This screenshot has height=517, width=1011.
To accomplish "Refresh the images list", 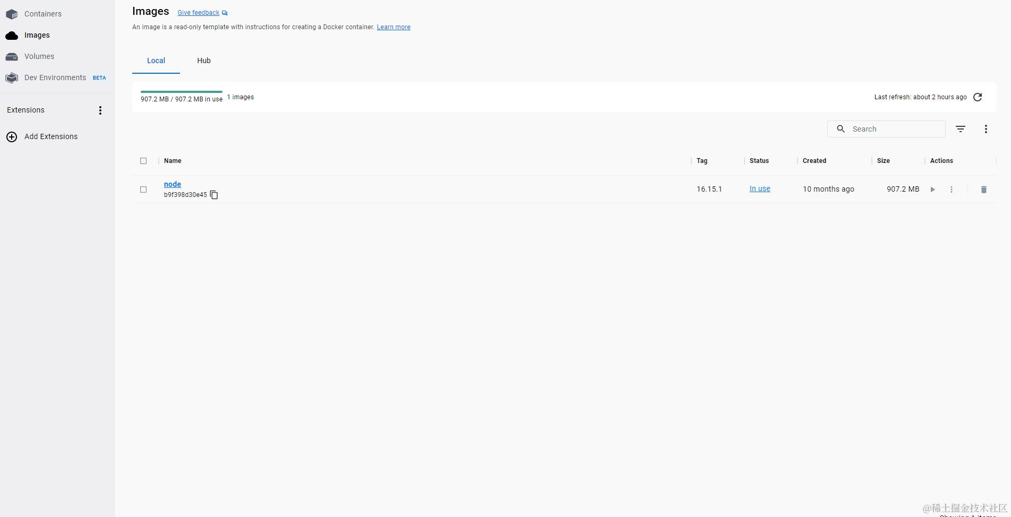I will pyautogui.click(x=978, y=97).
